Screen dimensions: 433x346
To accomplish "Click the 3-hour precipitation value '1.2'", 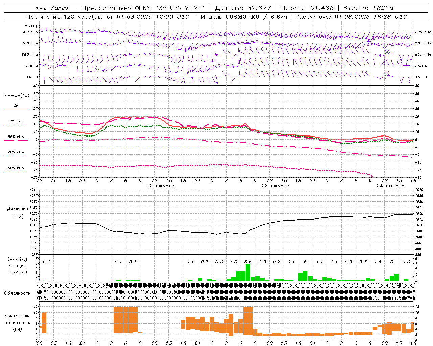I will tap(320, 262).
